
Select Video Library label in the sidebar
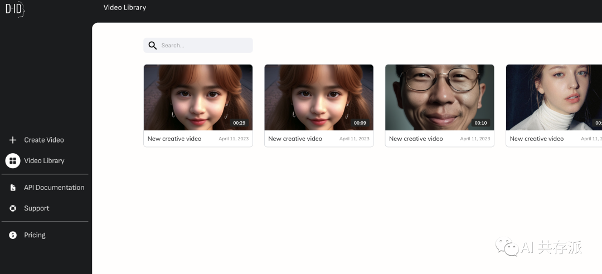click(x=44, y=160)
